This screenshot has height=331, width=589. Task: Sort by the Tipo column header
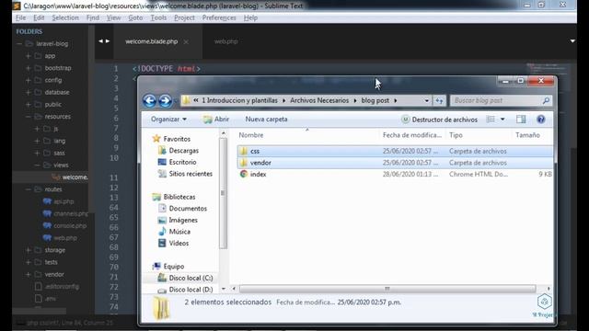456,135
